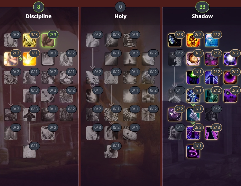Image resolution: width=241 pixels, height=186 pixels.
Task: Click the grinning teeth Discipline talent 0/1
Action: 48,114
